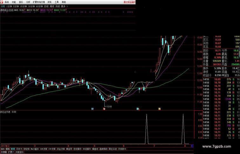Select the SUP决策 indicator tab
This screenshot has width=240, height=154.
(x=52, y=149)
